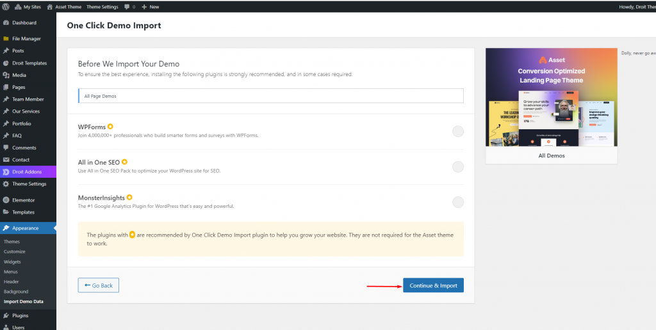Enable the WPForms plugin toggle
The image size is (656, 330).
click(457, 131)
